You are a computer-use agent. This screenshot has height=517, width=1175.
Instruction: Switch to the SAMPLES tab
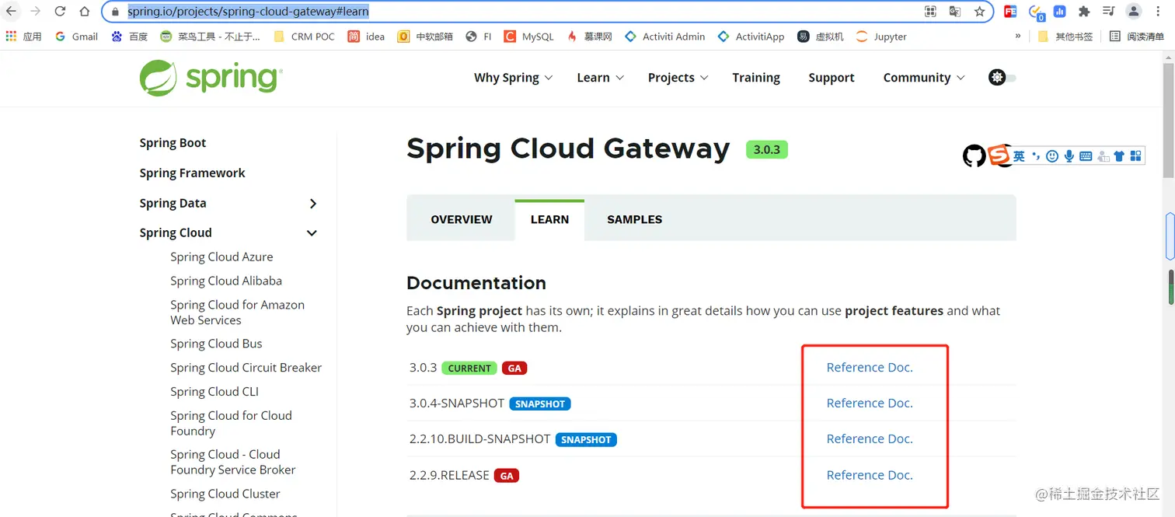coord(634,219)
